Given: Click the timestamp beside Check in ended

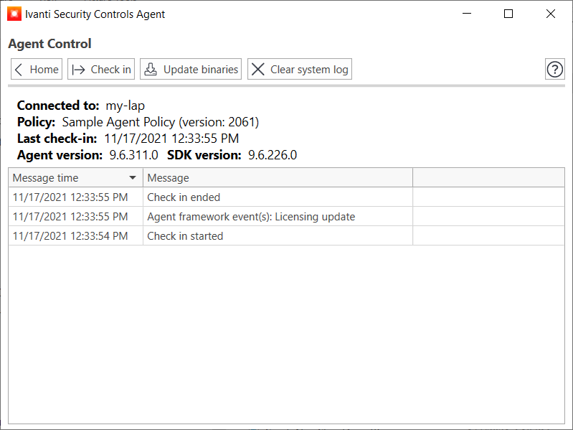Looking at the screenshot, I should [x=75, y=197].
